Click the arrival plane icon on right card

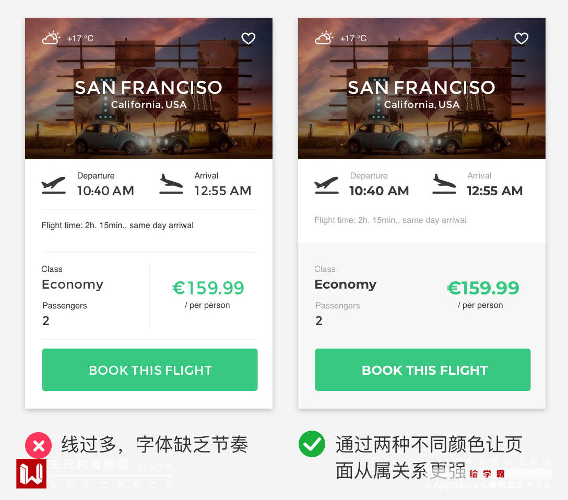click(x=444, y=184)
